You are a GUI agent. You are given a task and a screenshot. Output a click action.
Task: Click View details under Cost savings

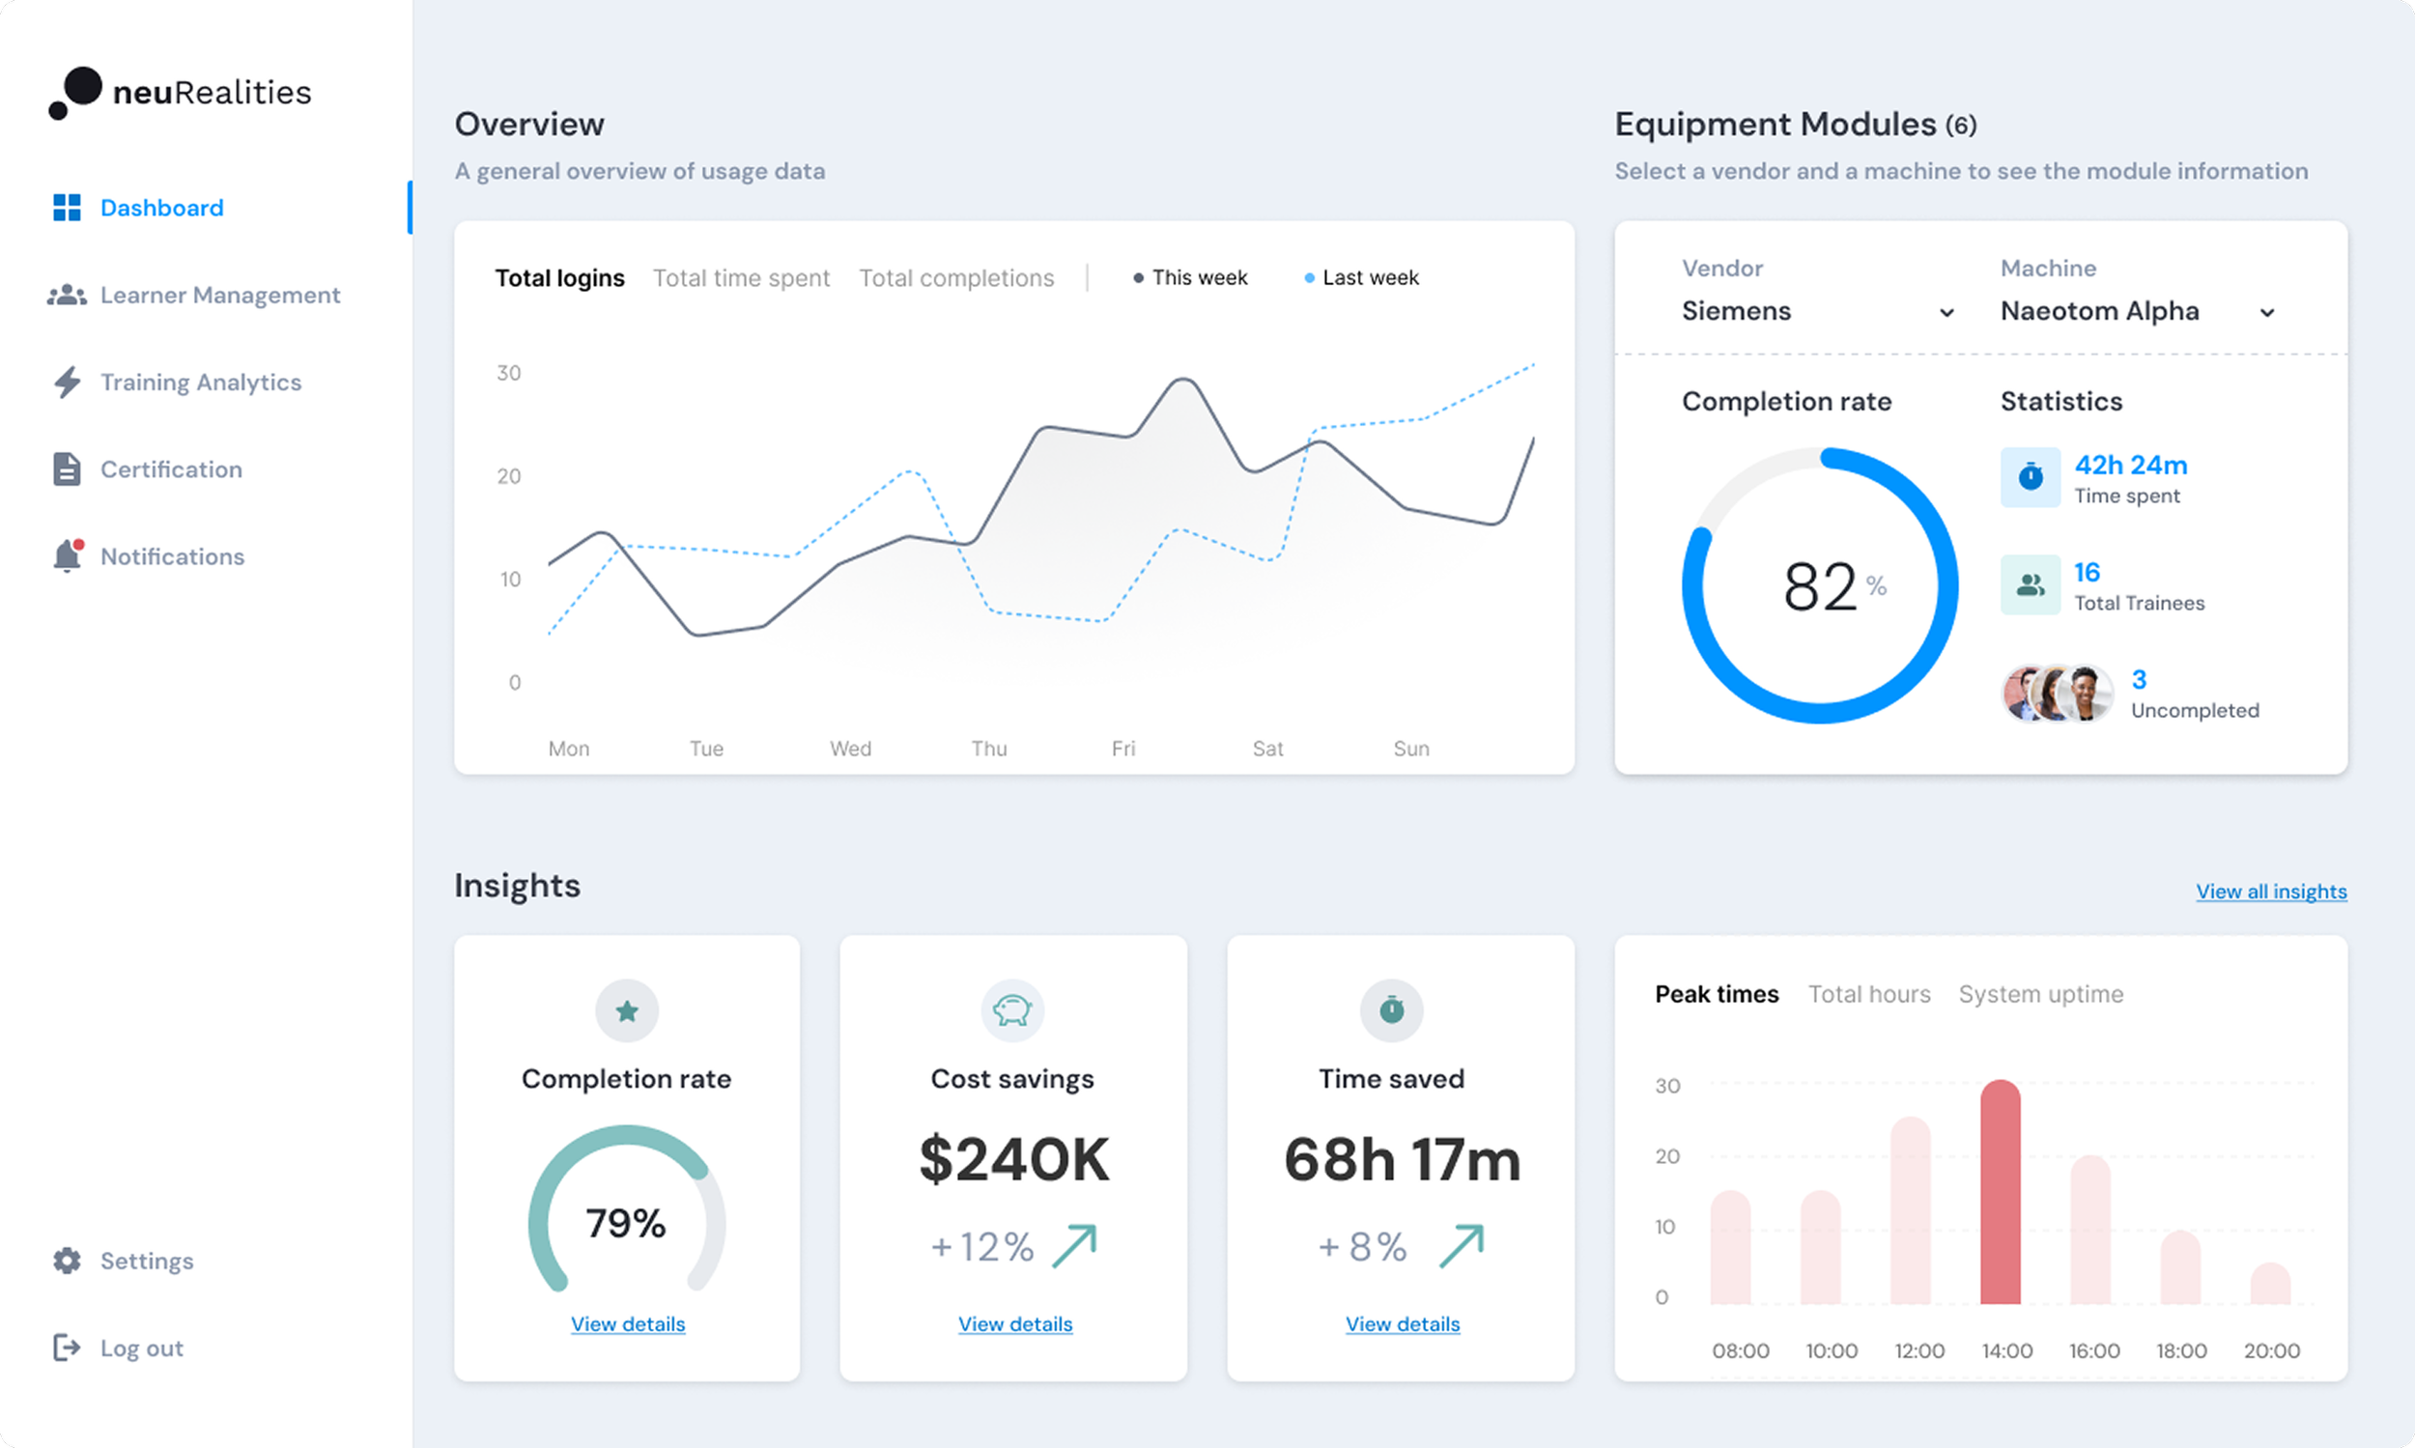point(1013,1323)
